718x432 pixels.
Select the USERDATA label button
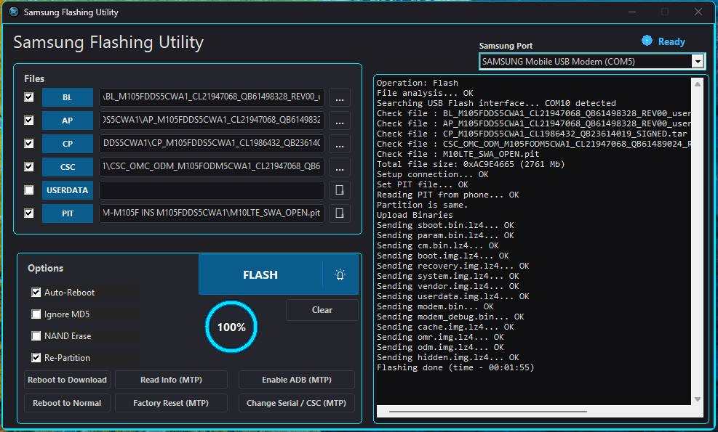coord(68,190)
